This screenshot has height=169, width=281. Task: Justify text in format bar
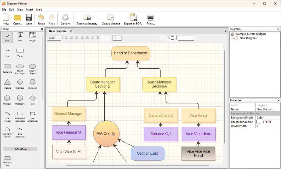tap(82, 38)
